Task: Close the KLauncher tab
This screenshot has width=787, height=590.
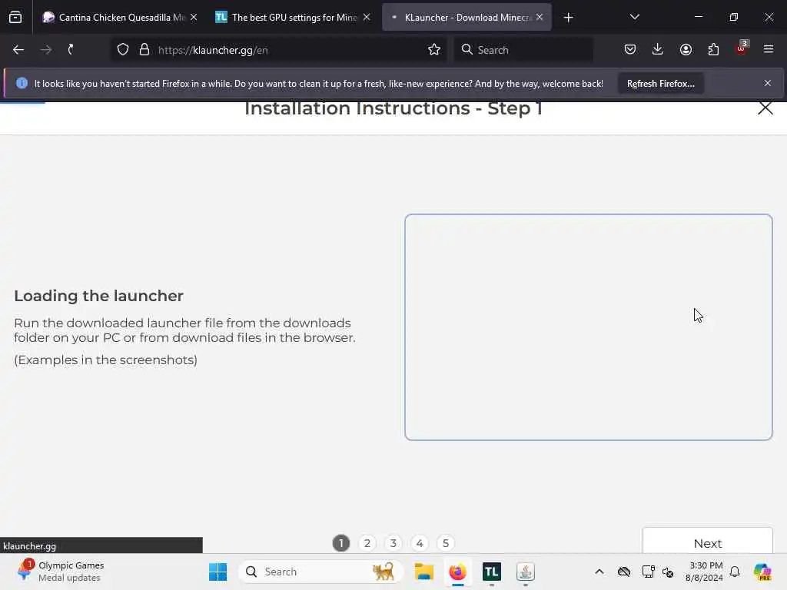Action: [540, 18]
